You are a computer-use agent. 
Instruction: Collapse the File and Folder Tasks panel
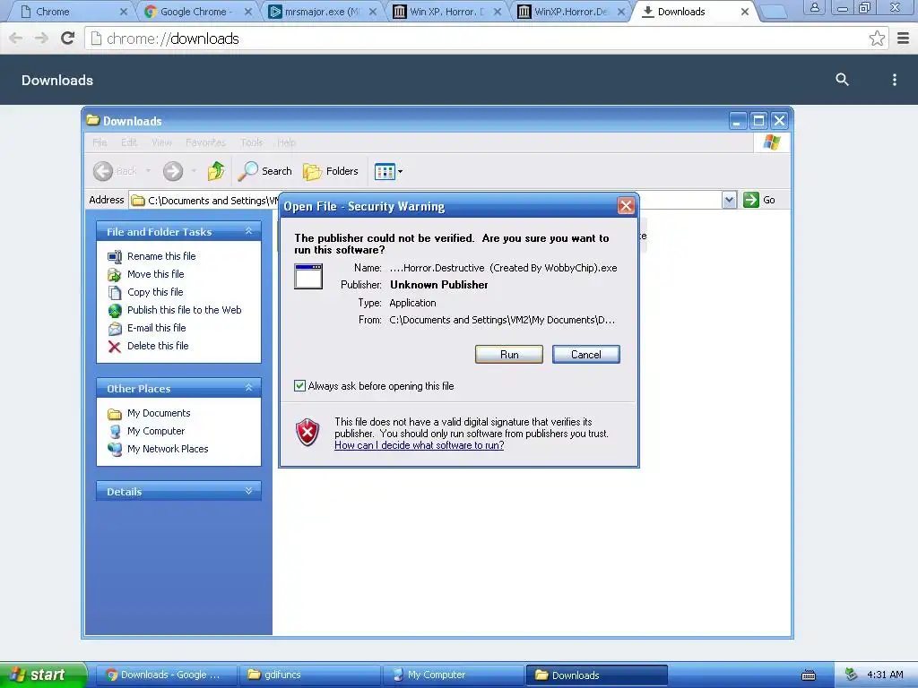[249, 231]
